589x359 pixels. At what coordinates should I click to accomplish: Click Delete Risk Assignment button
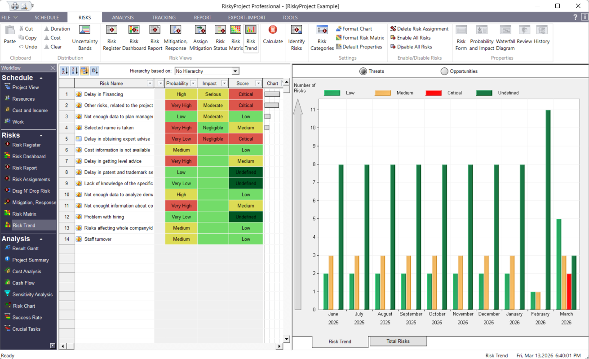[x=419, y=29]
